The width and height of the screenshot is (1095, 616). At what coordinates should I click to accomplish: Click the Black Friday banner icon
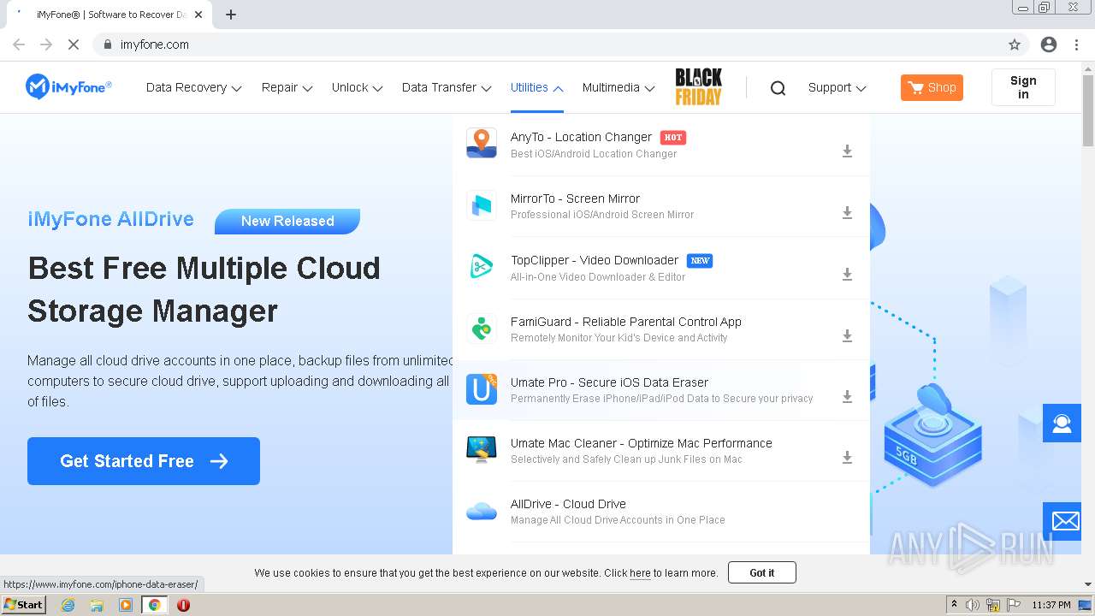[698, 87]
